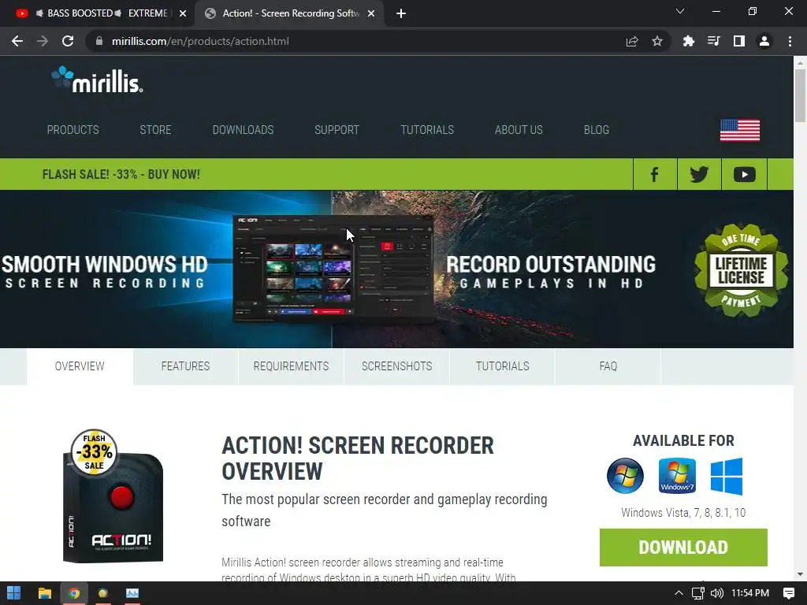Open the site nav TUTORIALS item

[427, 130]
